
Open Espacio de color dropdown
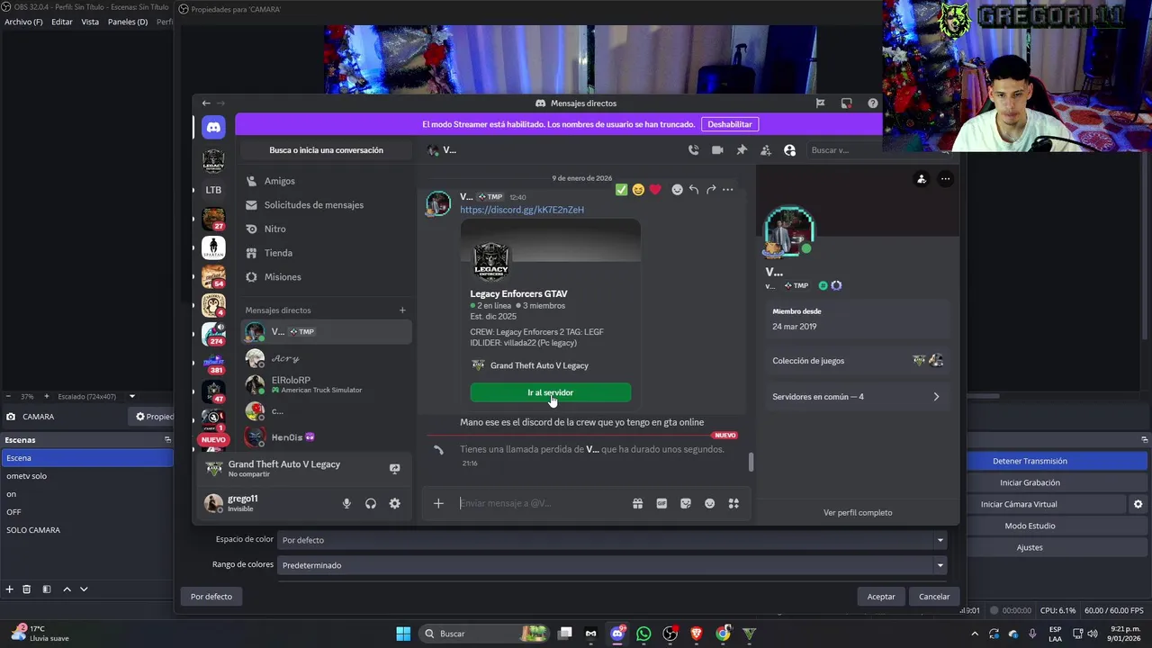[x=612, y=540]
